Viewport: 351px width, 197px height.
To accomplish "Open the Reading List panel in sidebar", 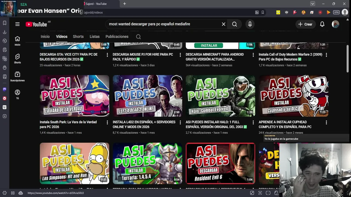I will [5, 77].
